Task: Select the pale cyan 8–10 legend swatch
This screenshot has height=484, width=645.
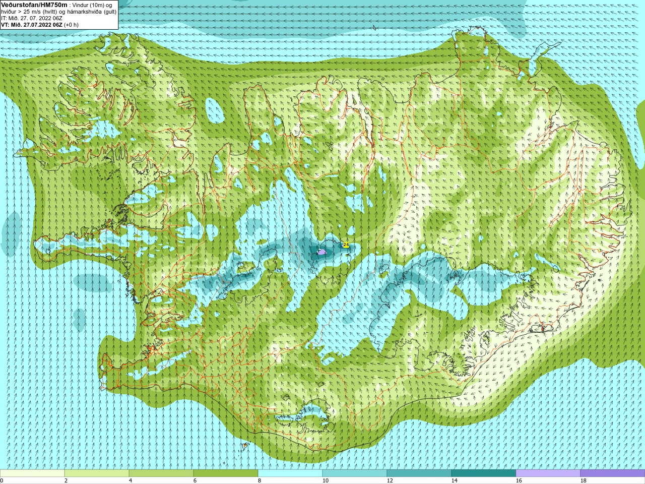Action: coord(290,473)
